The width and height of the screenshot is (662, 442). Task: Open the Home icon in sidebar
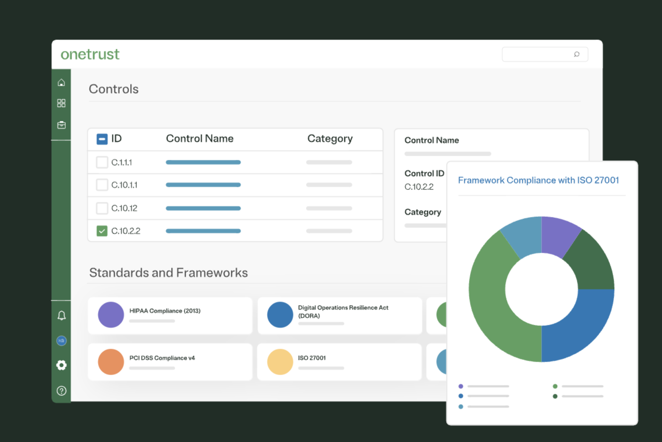61,82
